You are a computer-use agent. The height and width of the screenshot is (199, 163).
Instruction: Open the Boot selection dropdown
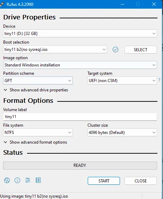tap(55, 49)
